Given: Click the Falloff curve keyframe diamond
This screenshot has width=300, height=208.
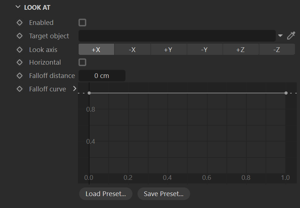Looking at the screenshot, I should (20, 89).
